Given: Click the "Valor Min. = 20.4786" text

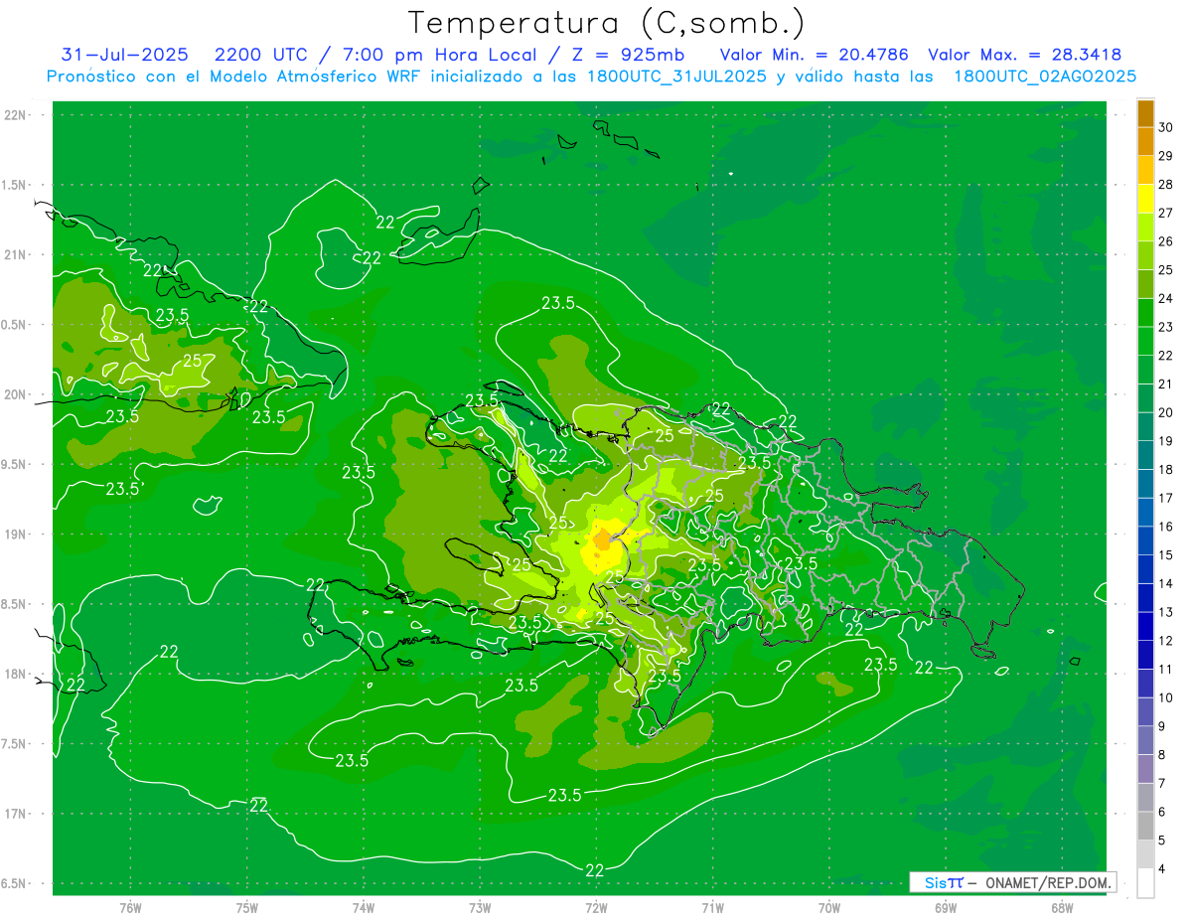Looking at the screenshot, I should pyautogui.click(x=815, y=55).
